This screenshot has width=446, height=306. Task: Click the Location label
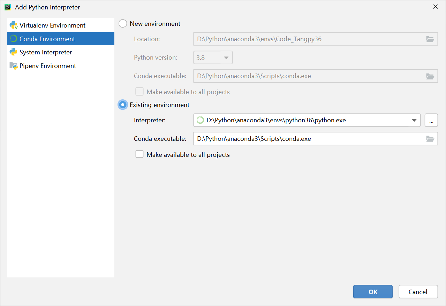coord(147,39)
